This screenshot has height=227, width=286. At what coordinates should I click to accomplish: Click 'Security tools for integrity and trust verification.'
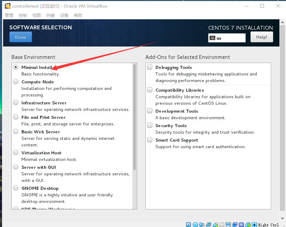click(205, 132)
